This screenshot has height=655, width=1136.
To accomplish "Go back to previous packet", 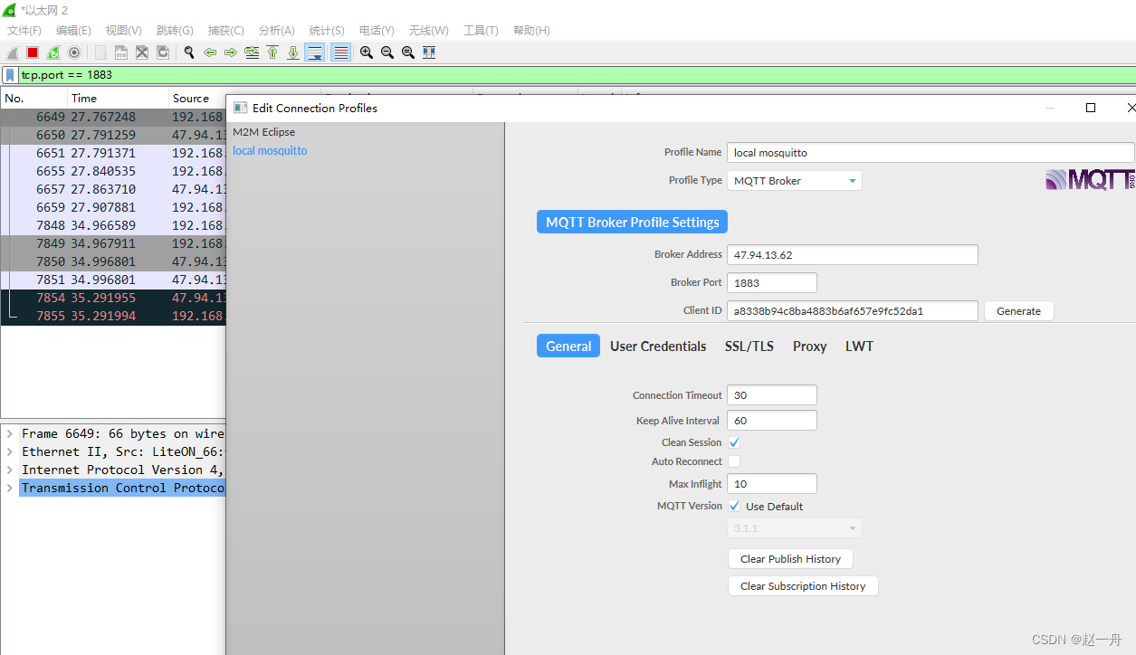I will pos(210,52).
